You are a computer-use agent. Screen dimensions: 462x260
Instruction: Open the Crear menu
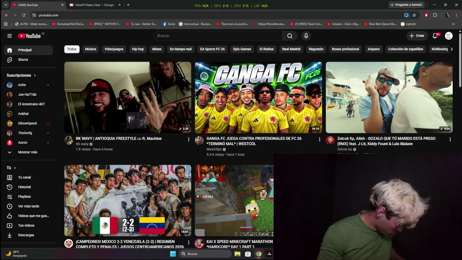point(417,36)
